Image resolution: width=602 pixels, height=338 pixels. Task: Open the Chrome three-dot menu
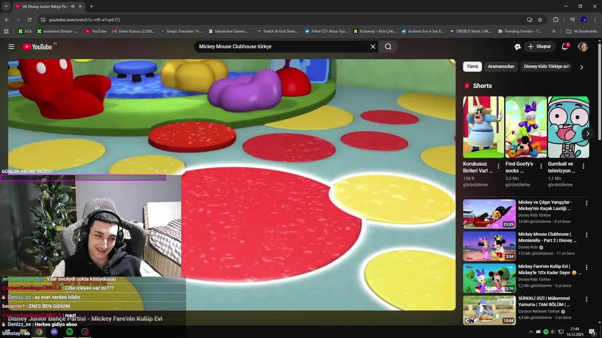point(595,20)
